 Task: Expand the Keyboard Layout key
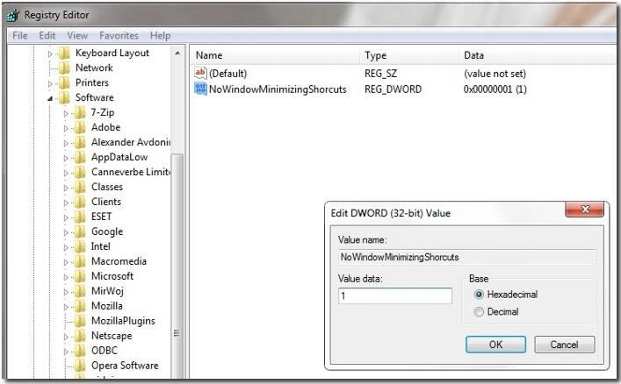point(50,53)
